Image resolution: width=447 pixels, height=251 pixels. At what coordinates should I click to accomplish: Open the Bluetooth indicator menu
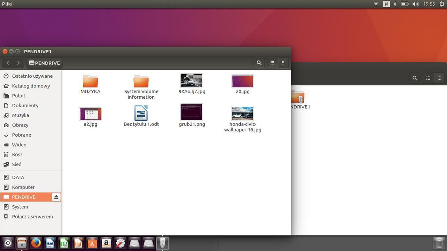click(395, 4)
